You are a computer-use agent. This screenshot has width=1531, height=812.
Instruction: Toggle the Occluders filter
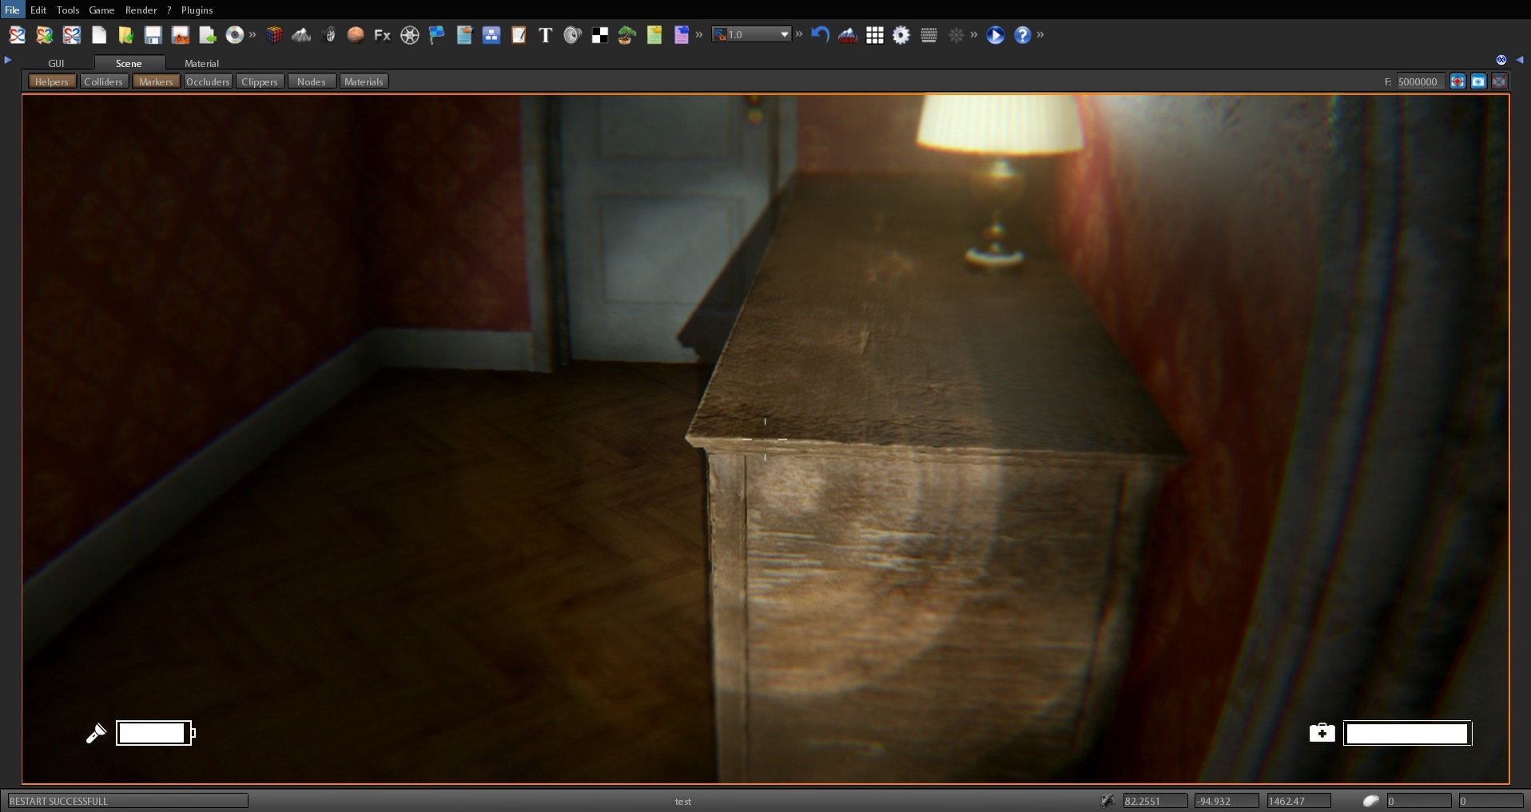coord(208,81)
